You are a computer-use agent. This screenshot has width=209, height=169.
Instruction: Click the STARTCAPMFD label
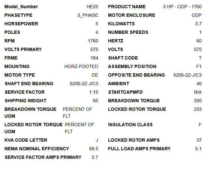(125, 92)
